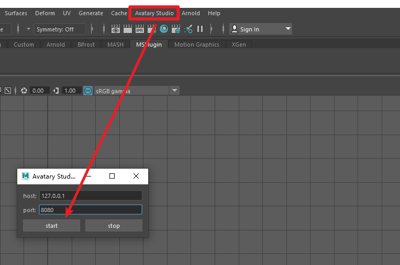Expand dropdown arrow left of Symmetry

click(x=28, y=29)
